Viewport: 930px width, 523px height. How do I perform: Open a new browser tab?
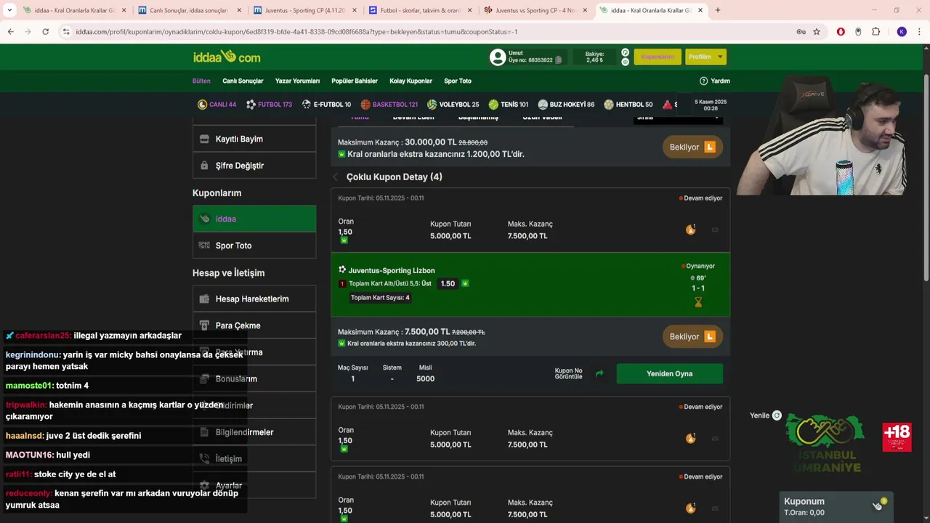click(718, 10)
